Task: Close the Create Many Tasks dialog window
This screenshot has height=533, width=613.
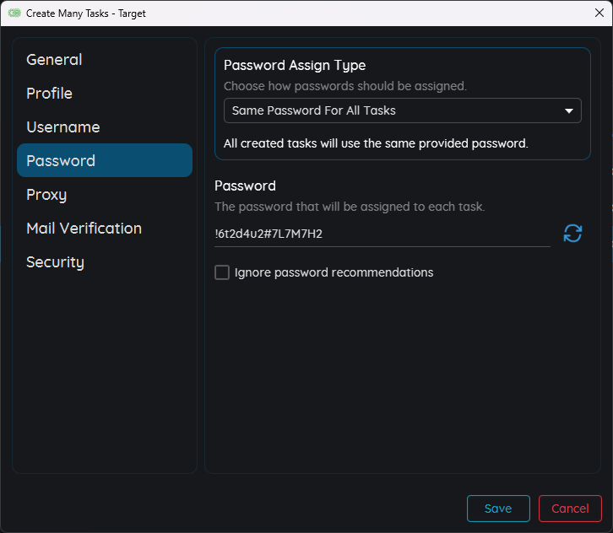Action: tap(599, 13)
